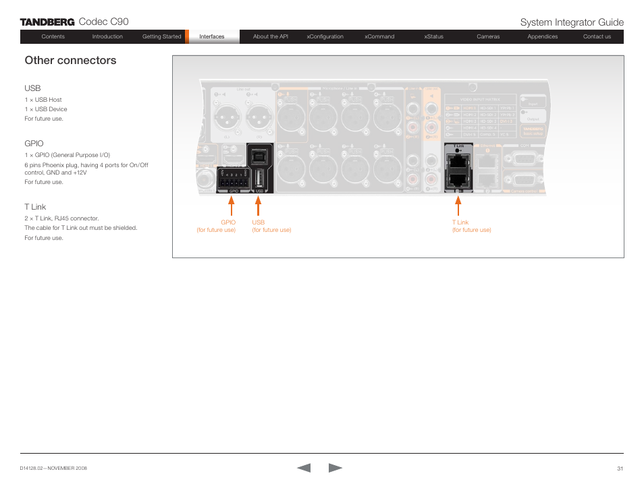Go to the next page arrow
Image resolution: width=644 pixels, height=484 pixels.
click(x=336, y=468)
